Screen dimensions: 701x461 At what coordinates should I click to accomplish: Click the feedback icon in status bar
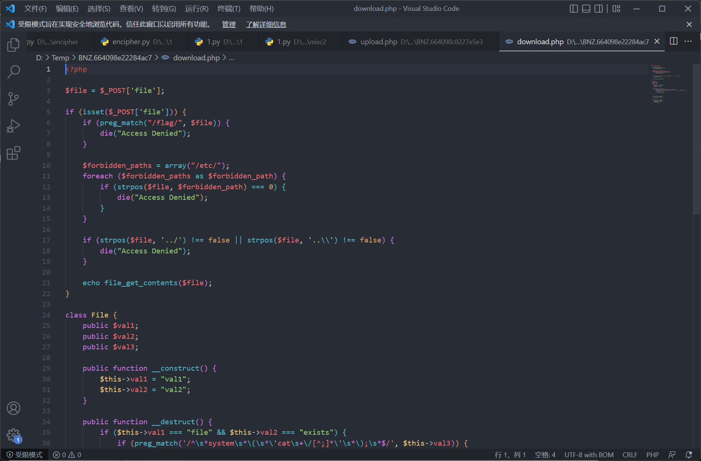tap(672, 455)
